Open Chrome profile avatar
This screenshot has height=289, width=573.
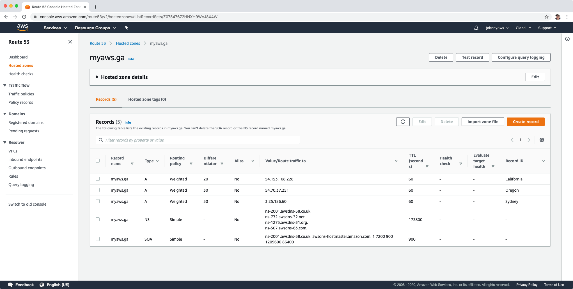pyautogui.click(x=558, y=17)
